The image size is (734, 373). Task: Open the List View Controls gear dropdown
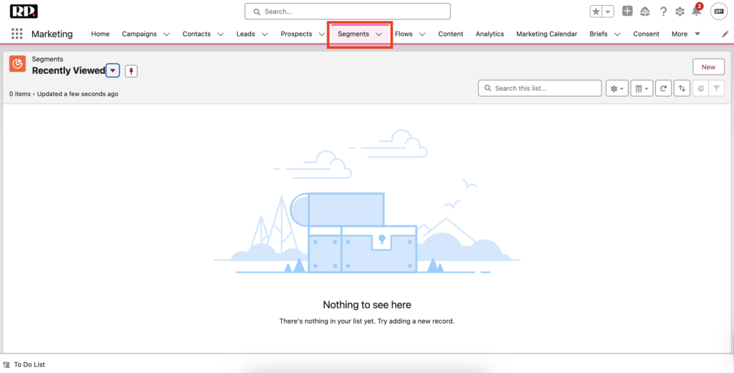pos(616,88)
